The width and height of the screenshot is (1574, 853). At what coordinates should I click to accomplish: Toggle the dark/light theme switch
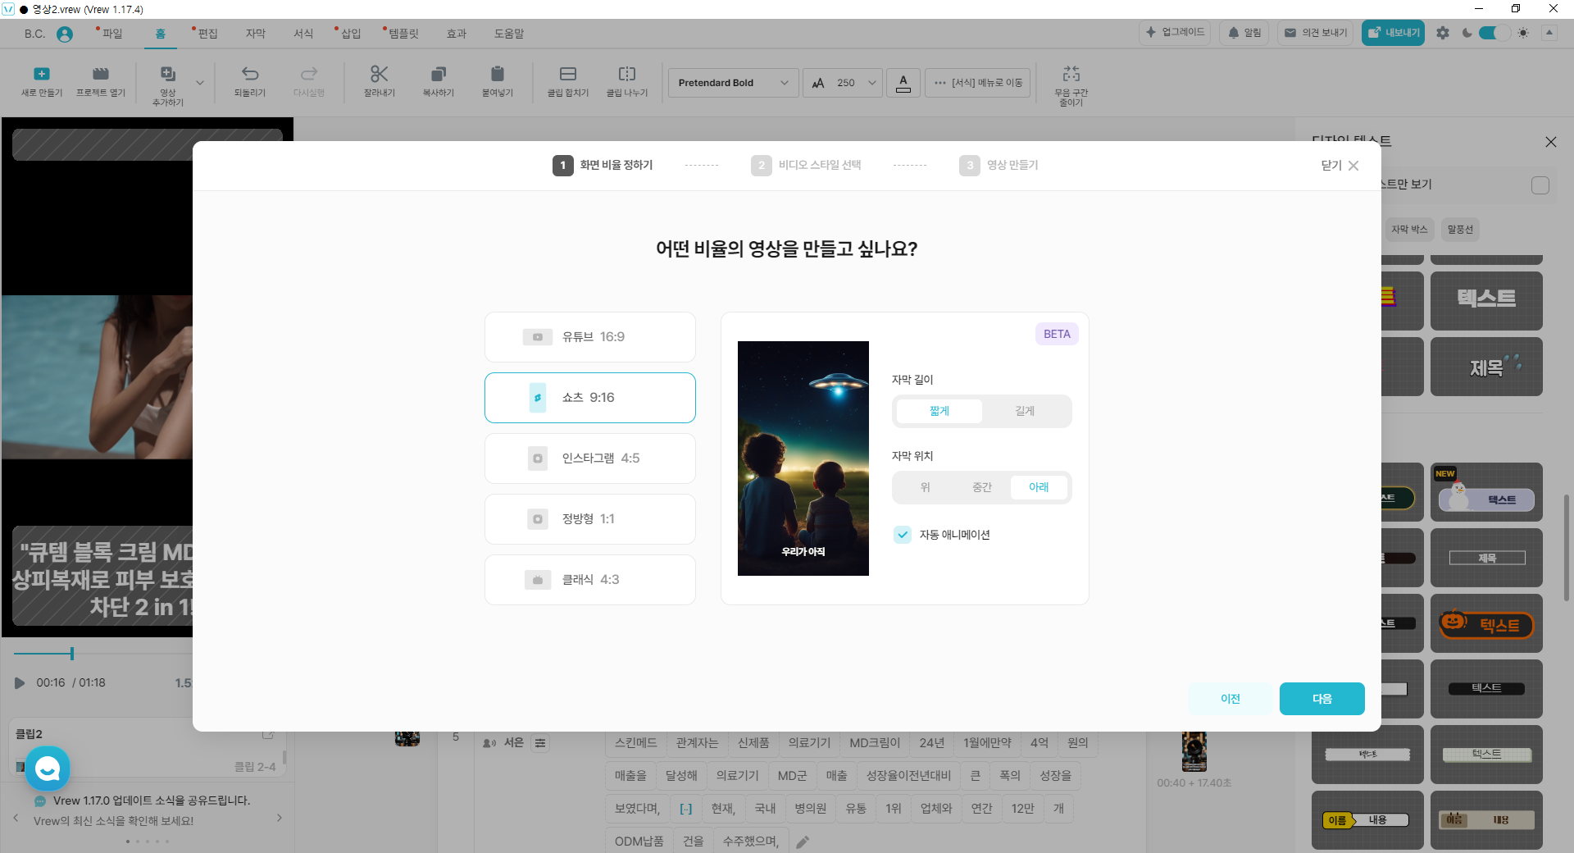coord(1494,33)
